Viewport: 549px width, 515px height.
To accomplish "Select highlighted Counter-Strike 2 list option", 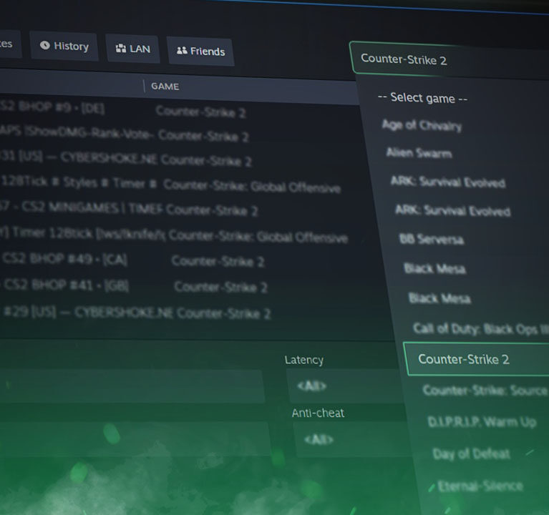I will pos(477,360).
